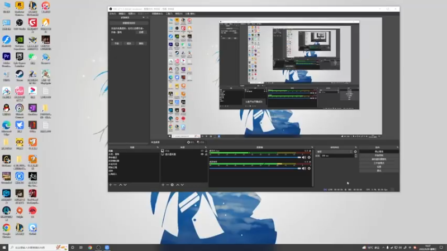Viewport: 447px width, 251px height.
Task: Click the 开始录制 button
Action: (379, 156)
